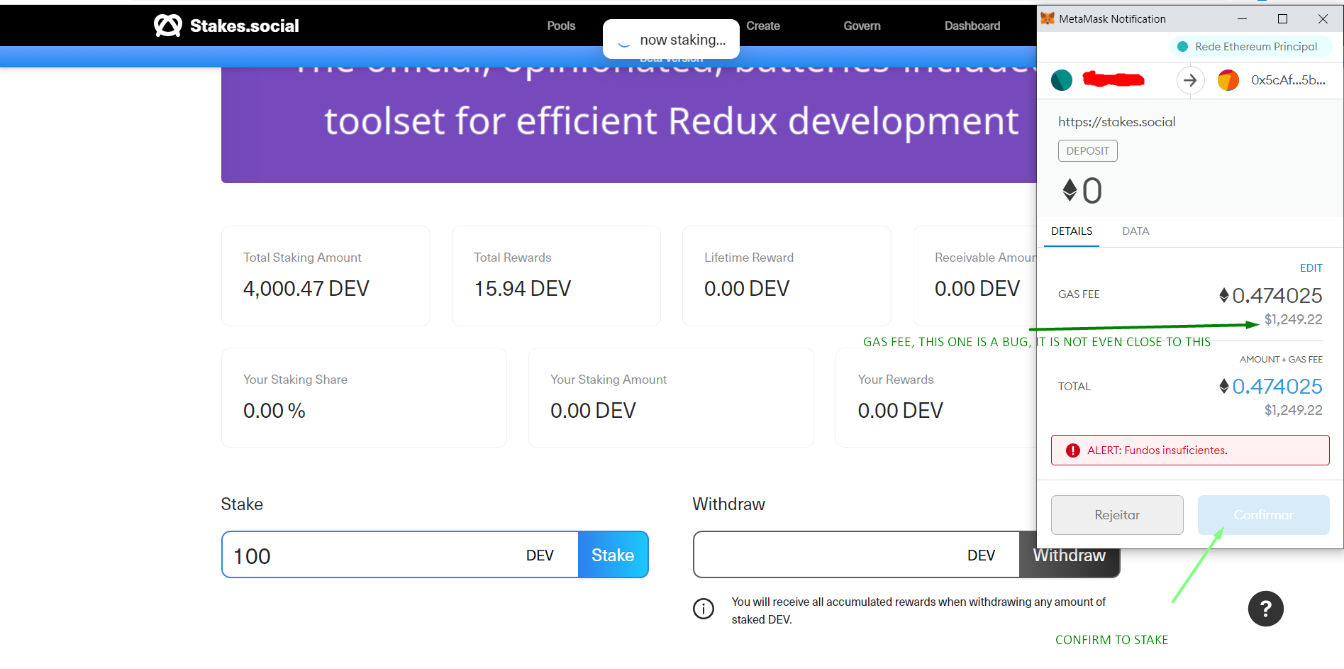Open the help question mark button
Viewport: 1344px width, 669px height.
(1266, 609)
